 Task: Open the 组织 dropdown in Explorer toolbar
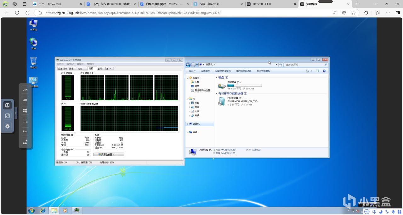(x=192, y=71)
